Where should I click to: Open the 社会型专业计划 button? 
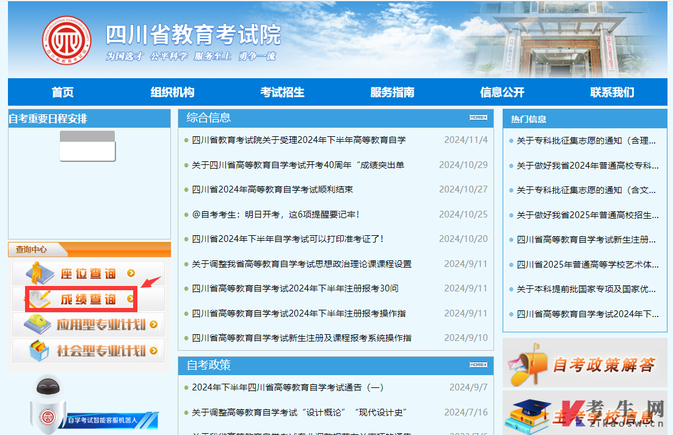(89, 351)
